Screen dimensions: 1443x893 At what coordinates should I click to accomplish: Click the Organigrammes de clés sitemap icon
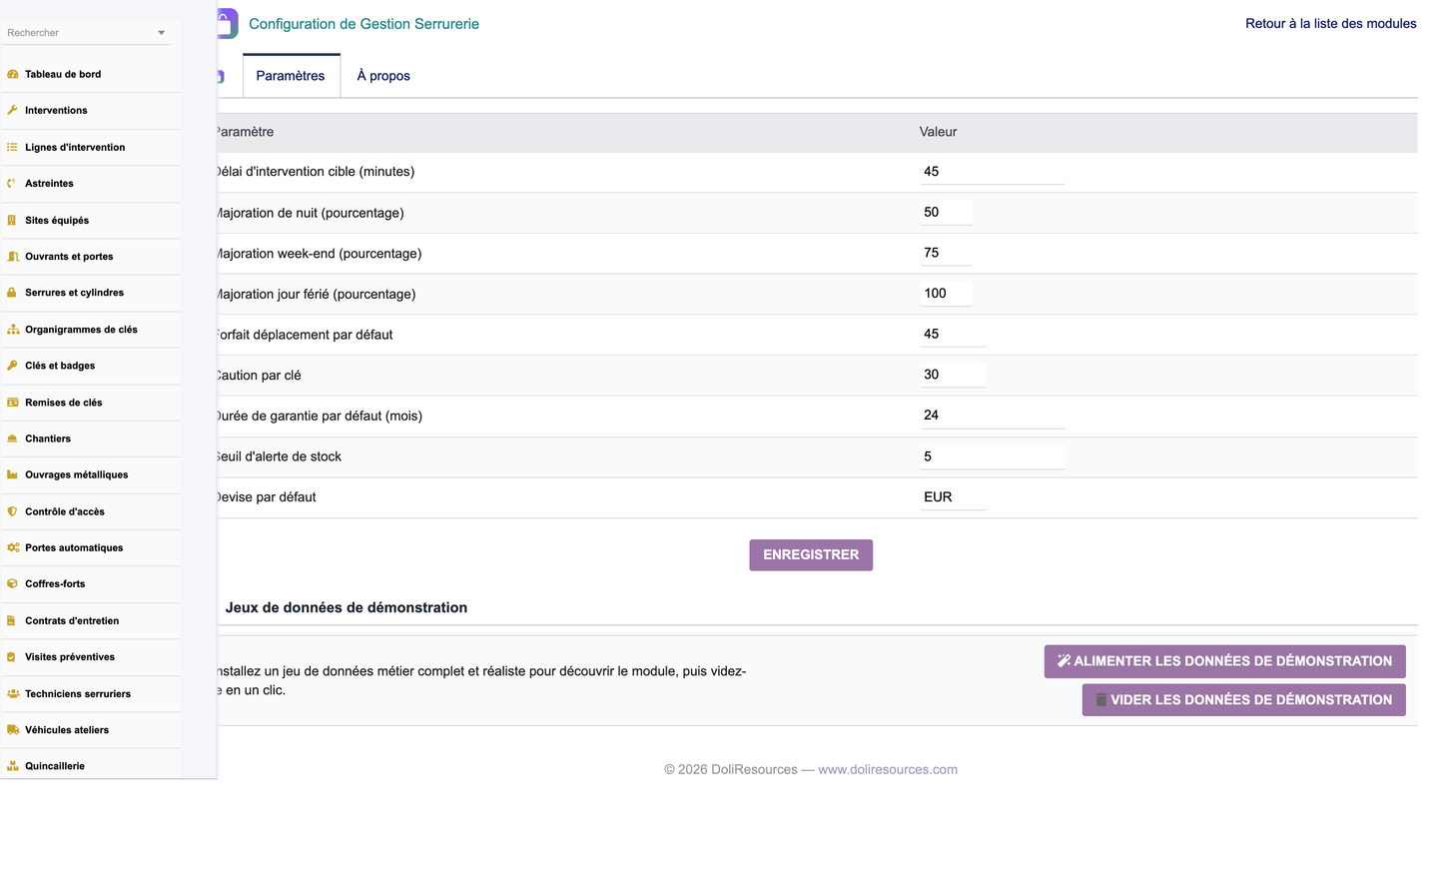13,329
